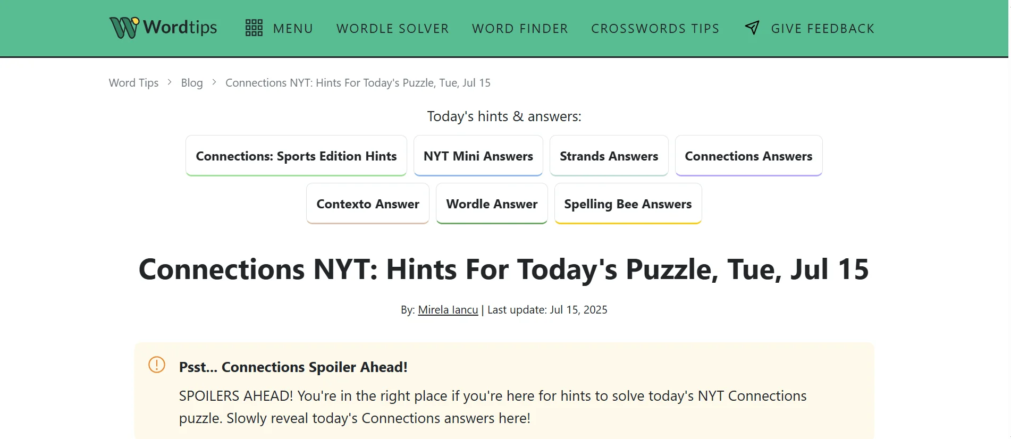
Task: Go to Word Tips via breadcrumb
Action: point(133,82)
